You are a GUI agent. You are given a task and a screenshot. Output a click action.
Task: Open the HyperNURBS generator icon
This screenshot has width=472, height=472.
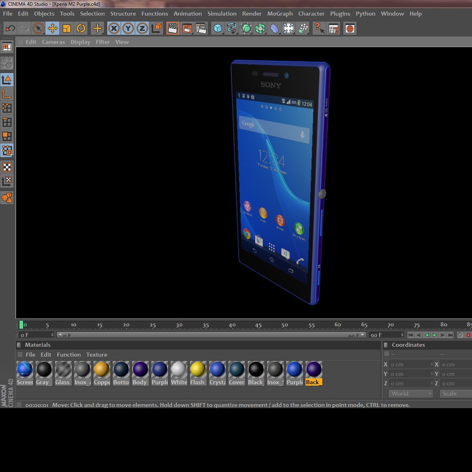click(246, 28)
